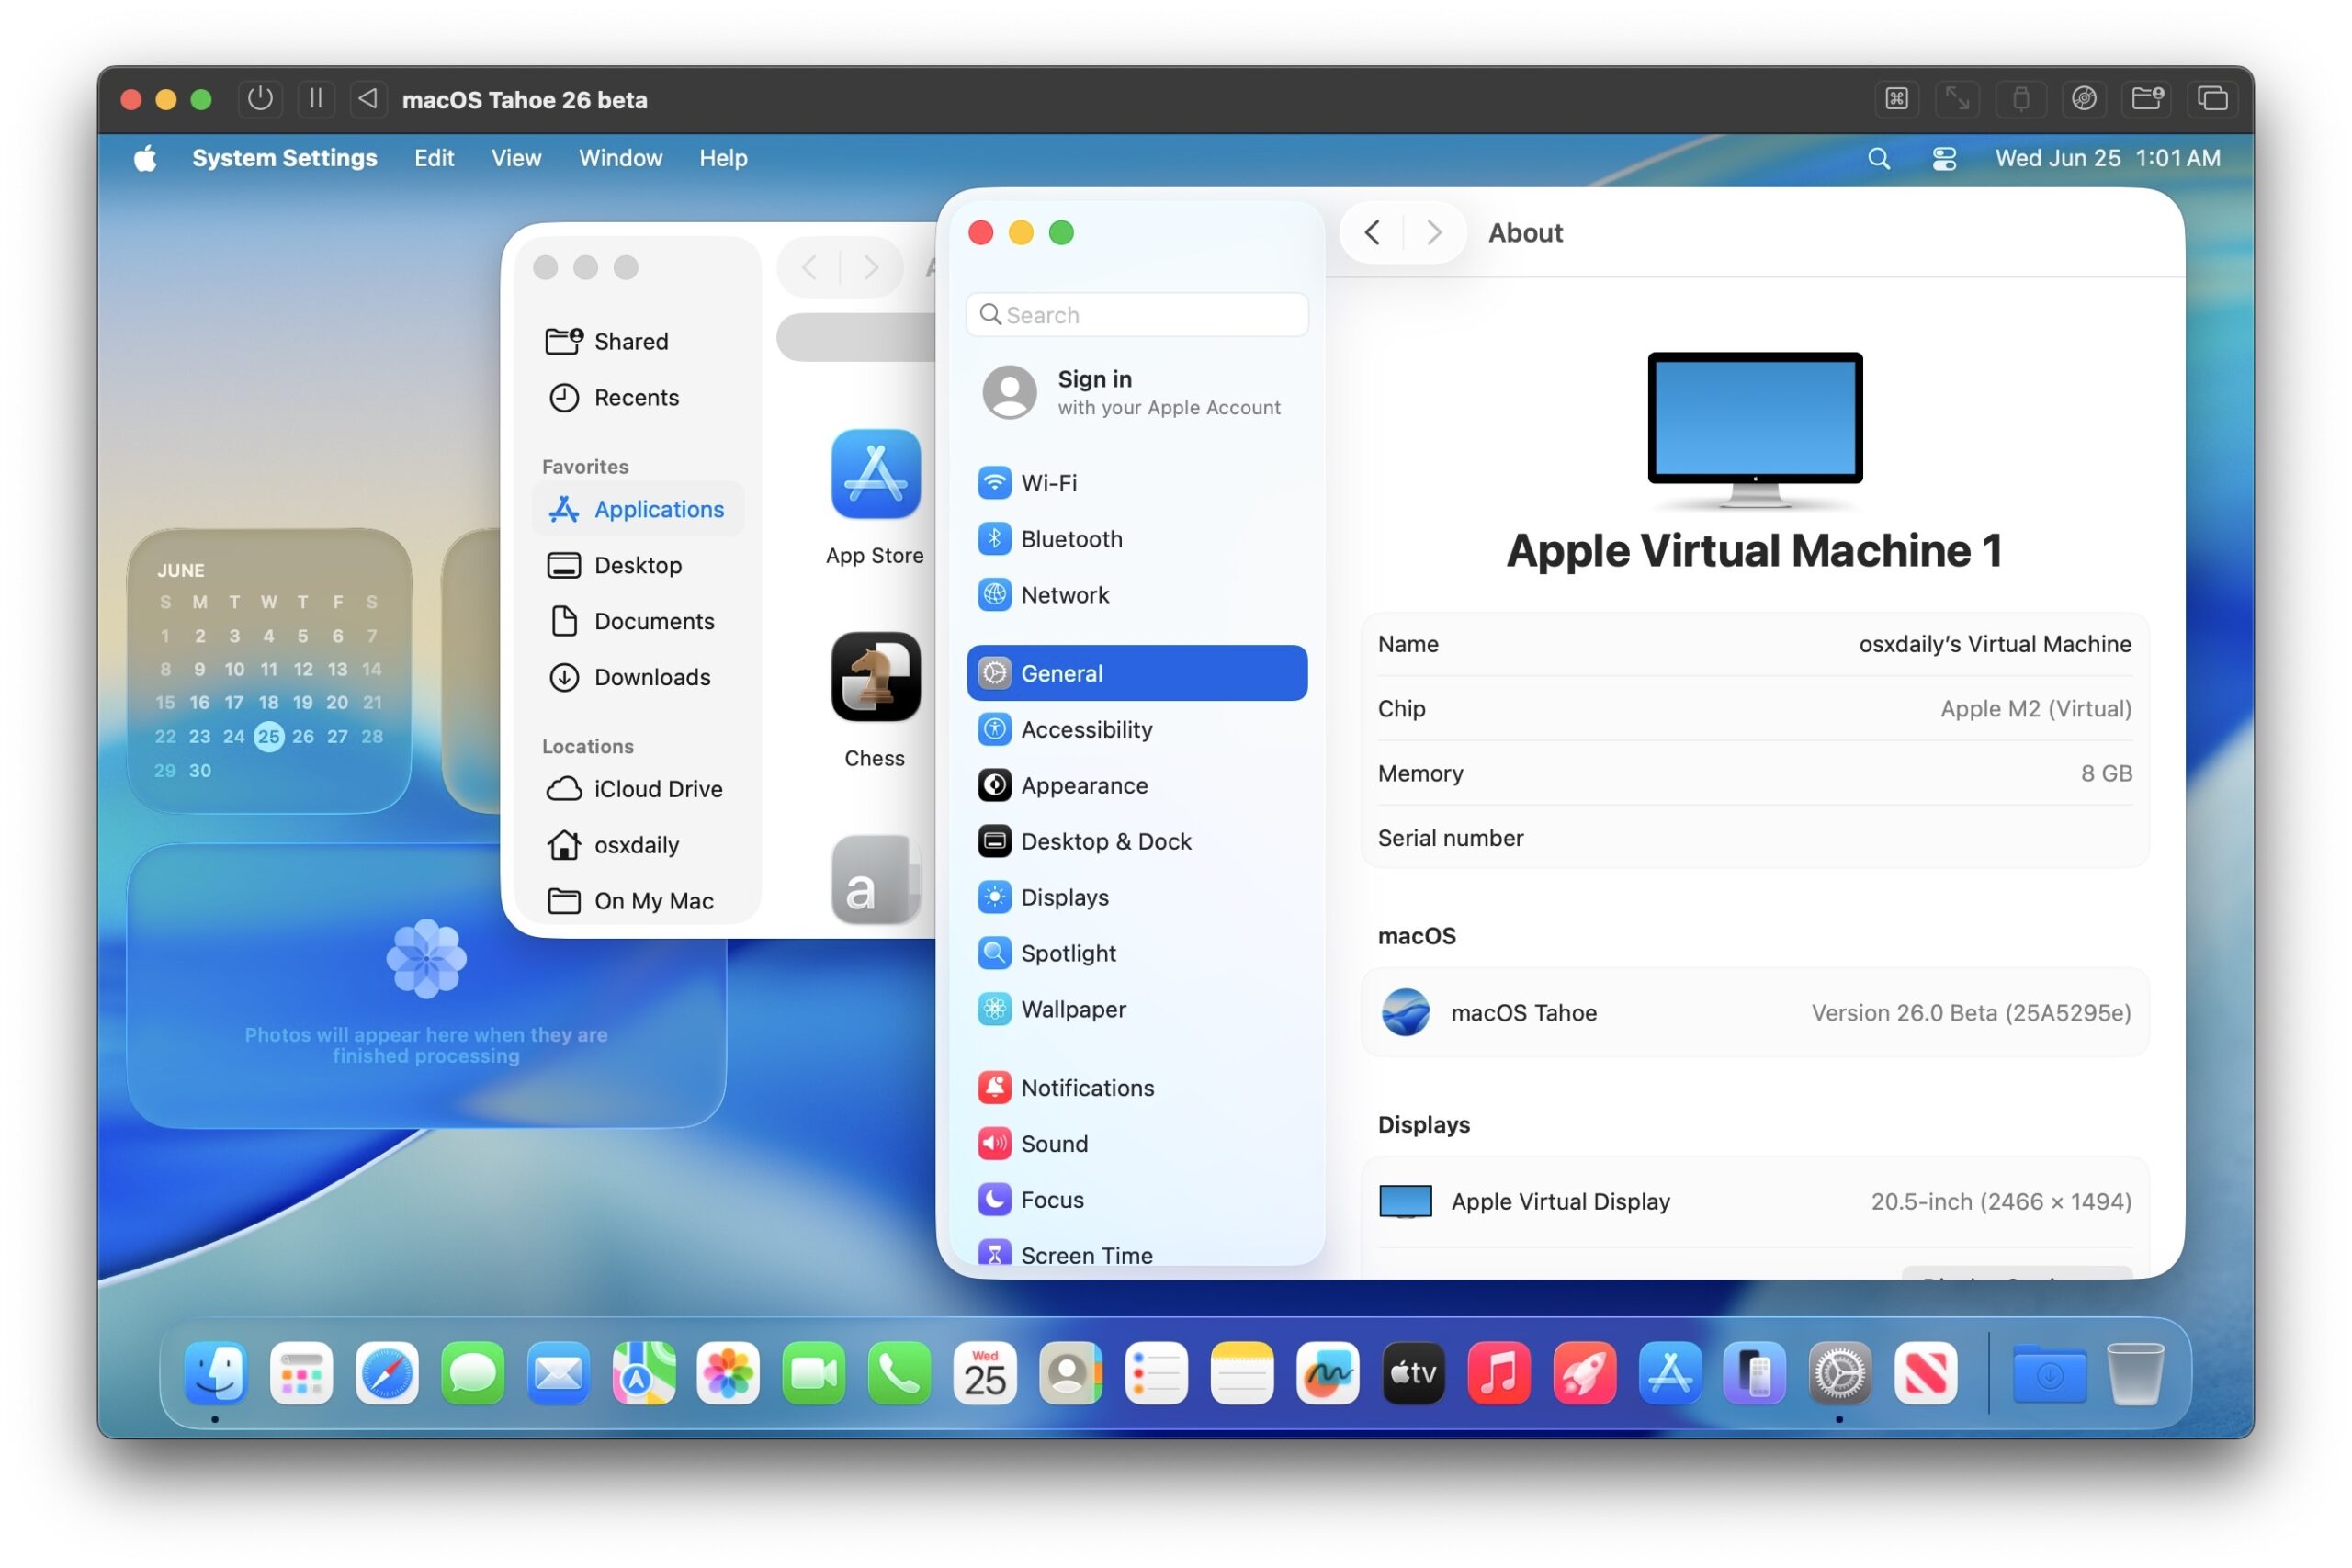The height and width of the screenshot is (1568, 2352).
Task: Click Finder's back navigation chevron
Action: point(808,267)
